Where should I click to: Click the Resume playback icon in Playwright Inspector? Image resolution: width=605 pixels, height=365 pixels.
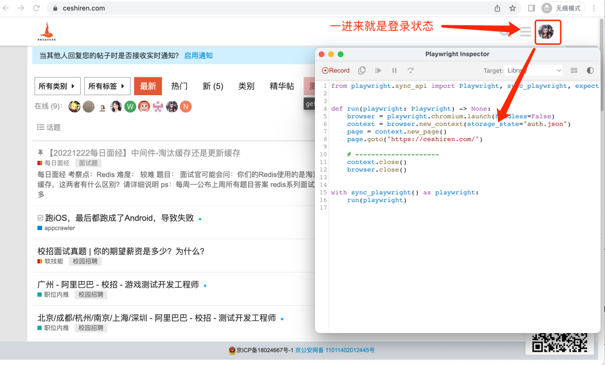click(378, 70)
